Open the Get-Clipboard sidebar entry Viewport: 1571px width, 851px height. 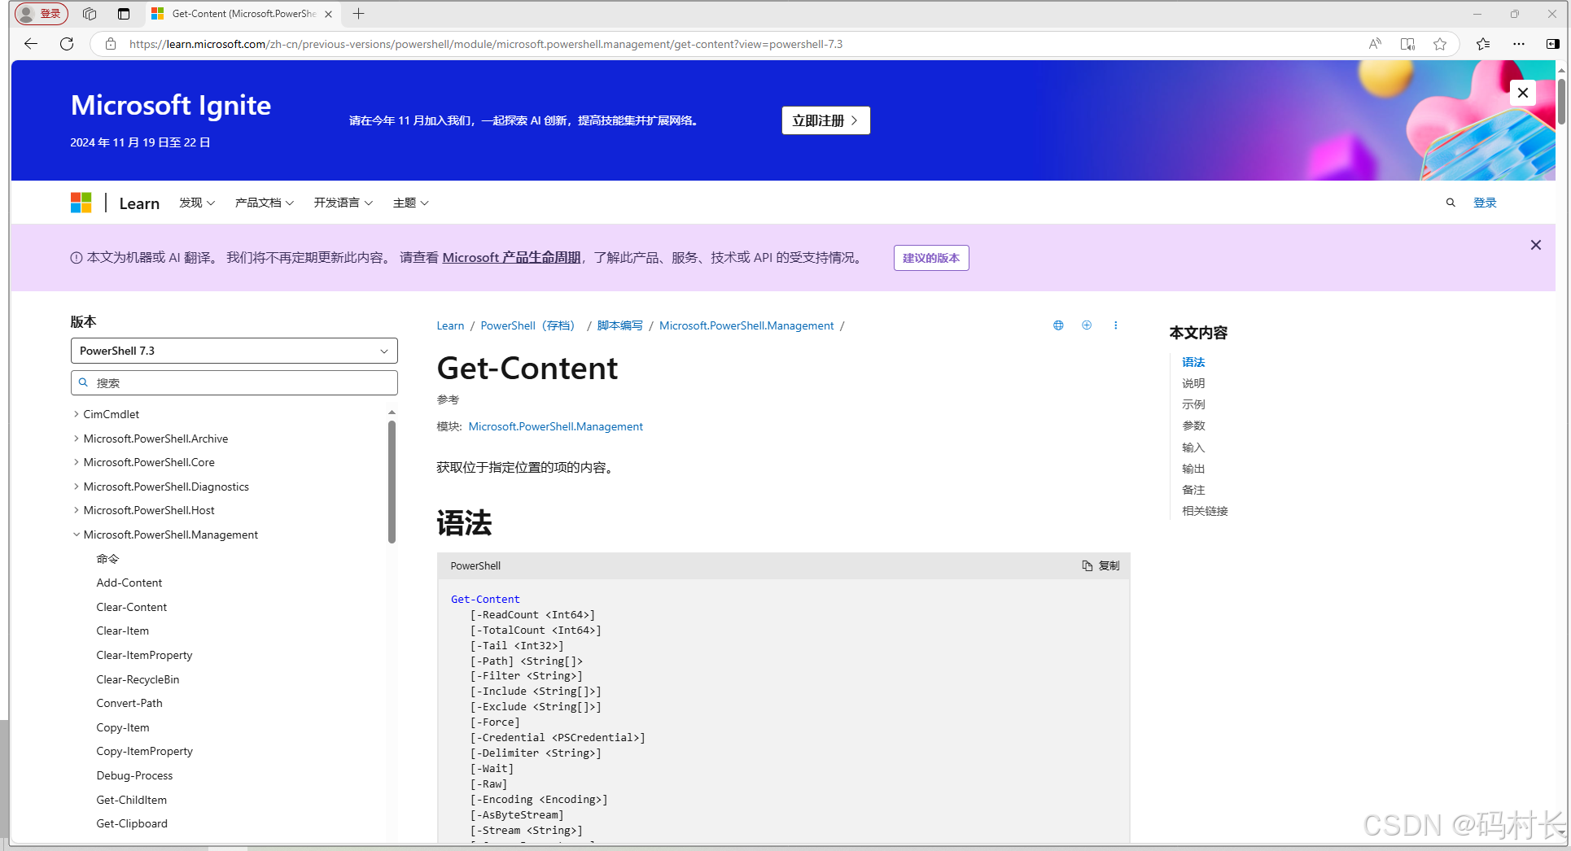pos(132,823)
